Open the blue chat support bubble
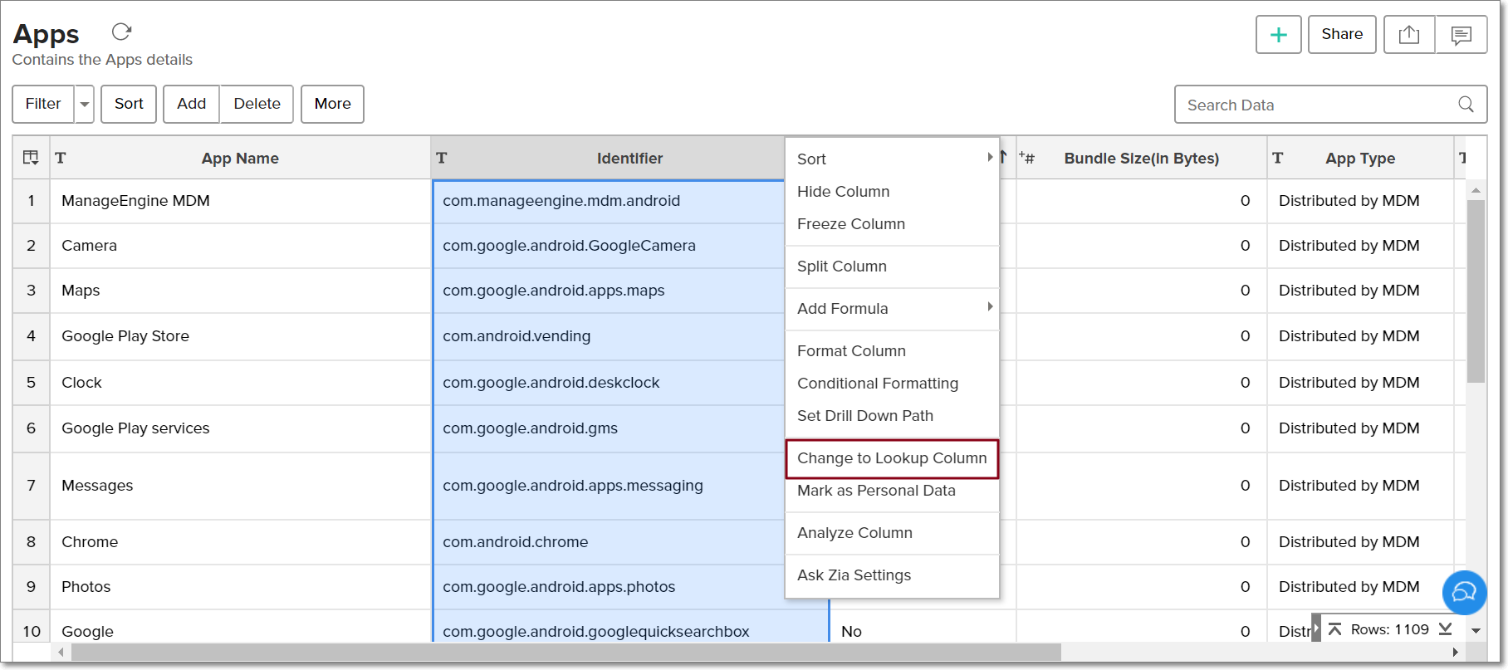1508x670 pixels. pyautogui.click(x=1463, y=592)
